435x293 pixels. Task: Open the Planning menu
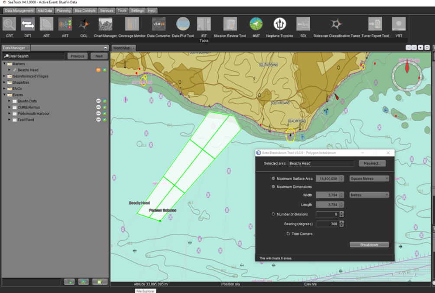tap(64, 10)
